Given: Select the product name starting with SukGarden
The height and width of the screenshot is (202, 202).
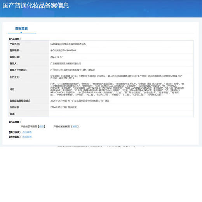Looking at the screenshot, I should pos(68,44).
